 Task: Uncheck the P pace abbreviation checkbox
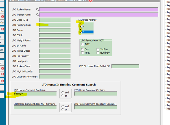point(80,32)
